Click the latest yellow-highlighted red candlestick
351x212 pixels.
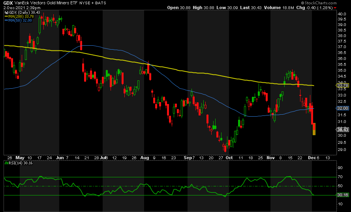click(314, 129)
